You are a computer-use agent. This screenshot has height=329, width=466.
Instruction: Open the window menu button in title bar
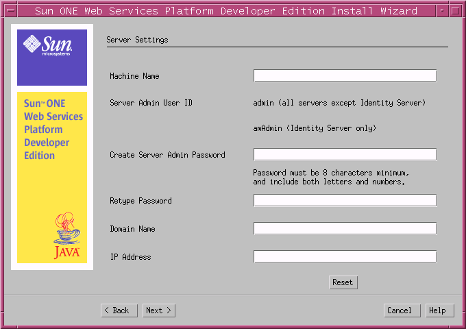pyautogui.click(x=11, y=11)
